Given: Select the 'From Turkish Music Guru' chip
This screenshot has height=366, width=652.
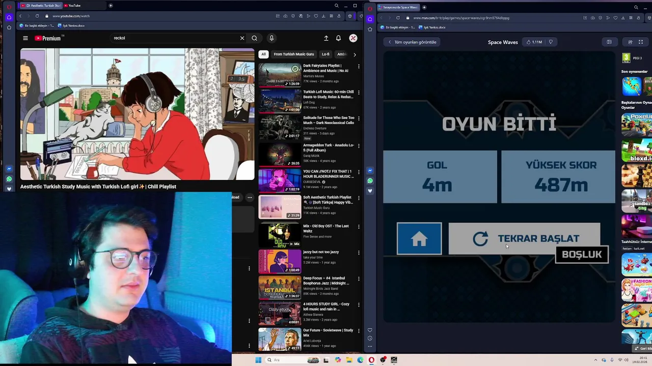Looking at the screenshot, I should [x=294, y=54].
